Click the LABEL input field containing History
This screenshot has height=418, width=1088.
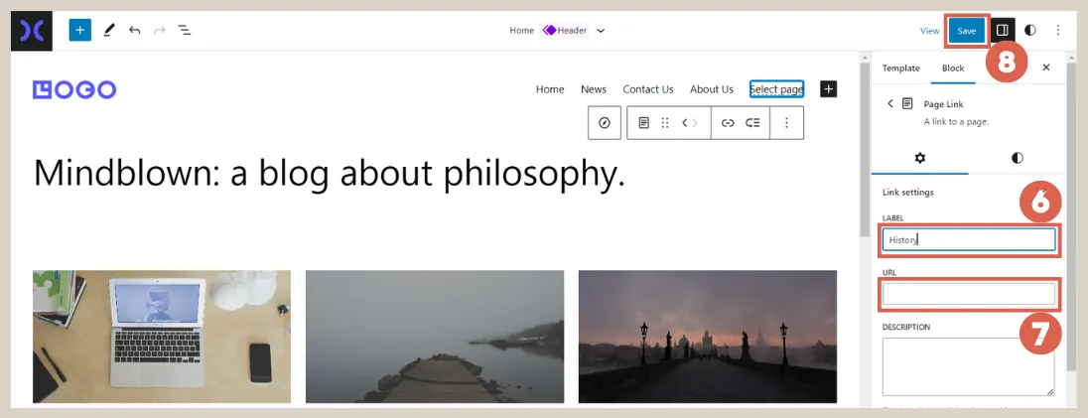point(969,239)
